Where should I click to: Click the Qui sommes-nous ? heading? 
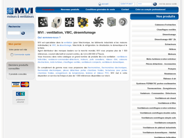click(x=49, y=37)
